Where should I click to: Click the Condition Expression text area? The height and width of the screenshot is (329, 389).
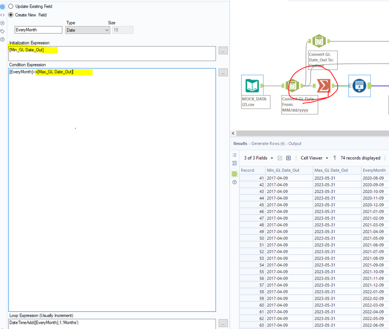tap(112, 190)
